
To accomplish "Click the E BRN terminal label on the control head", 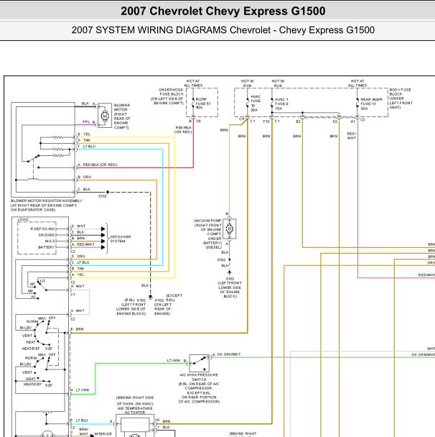I will click(x=77, y=329).
